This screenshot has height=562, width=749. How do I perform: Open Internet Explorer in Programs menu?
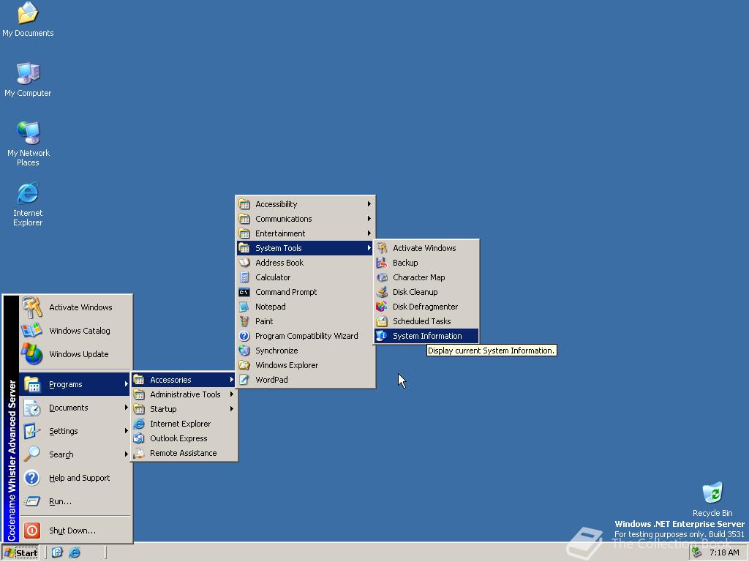point(184,424)
